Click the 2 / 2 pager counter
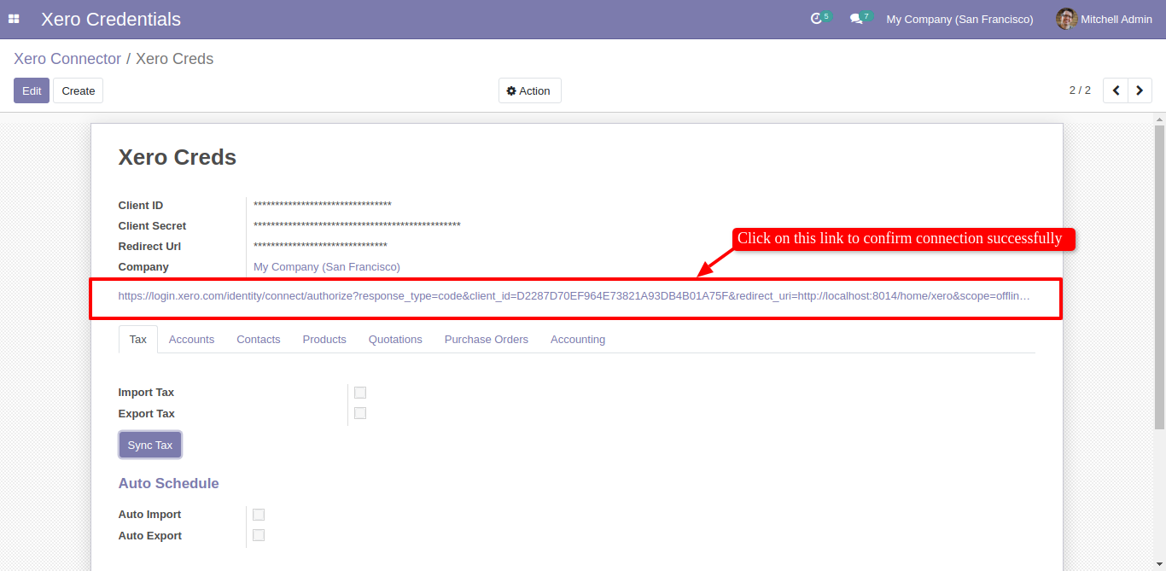 (1080, 90)
